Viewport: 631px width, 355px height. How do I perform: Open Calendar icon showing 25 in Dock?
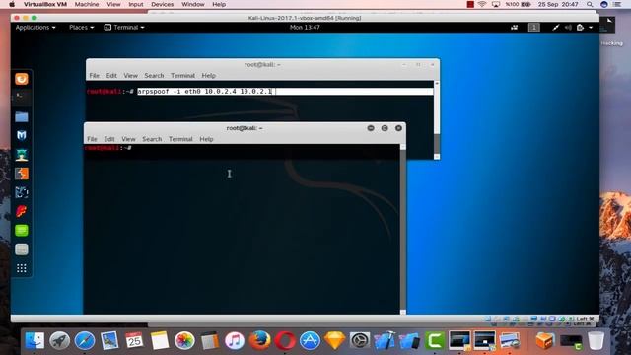[134, 340]
